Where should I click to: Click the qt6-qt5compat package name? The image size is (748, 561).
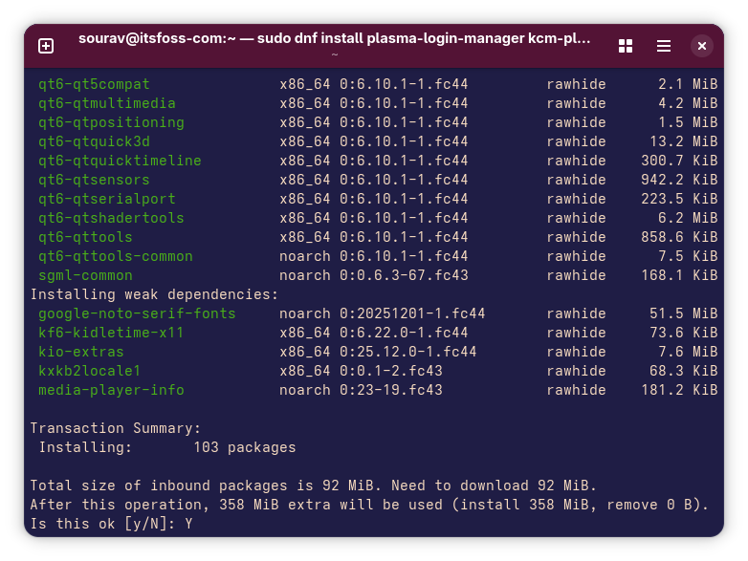94,84
